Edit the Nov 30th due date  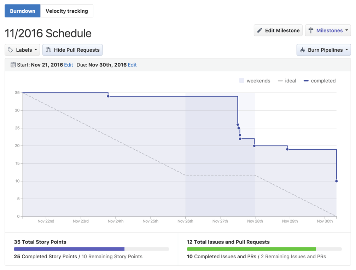(132, 65)
